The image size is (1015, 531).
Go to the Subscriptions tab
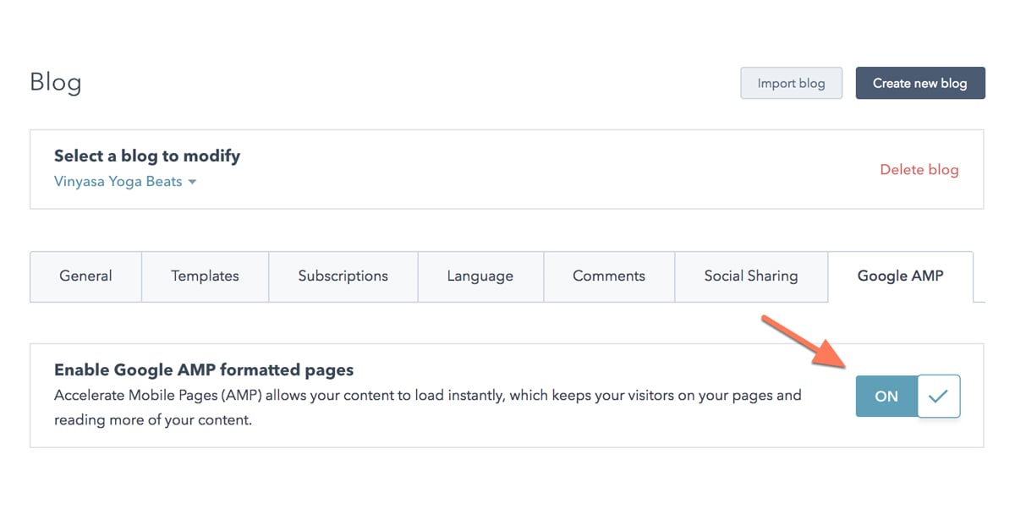coord(343,276)
